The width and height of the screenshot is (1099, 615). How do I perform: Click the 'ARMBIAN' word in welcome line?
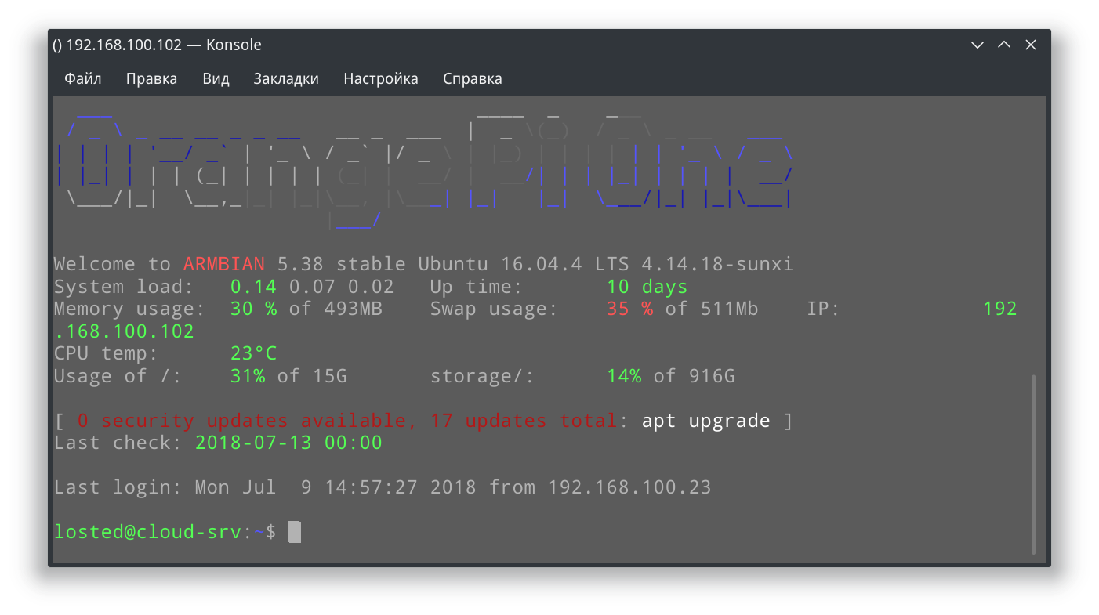tap(224, 264)
